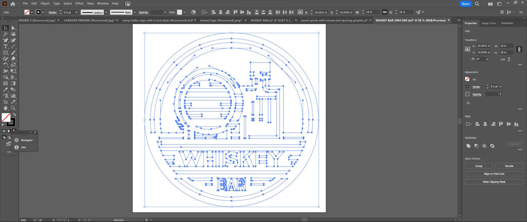527x222 pixels.
Task: Select the Rectangle tool
Action: point(6,52)
